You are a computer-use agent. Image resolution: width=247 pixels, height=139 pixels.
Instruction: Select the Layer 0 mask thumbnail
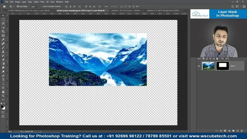[223, 66]
